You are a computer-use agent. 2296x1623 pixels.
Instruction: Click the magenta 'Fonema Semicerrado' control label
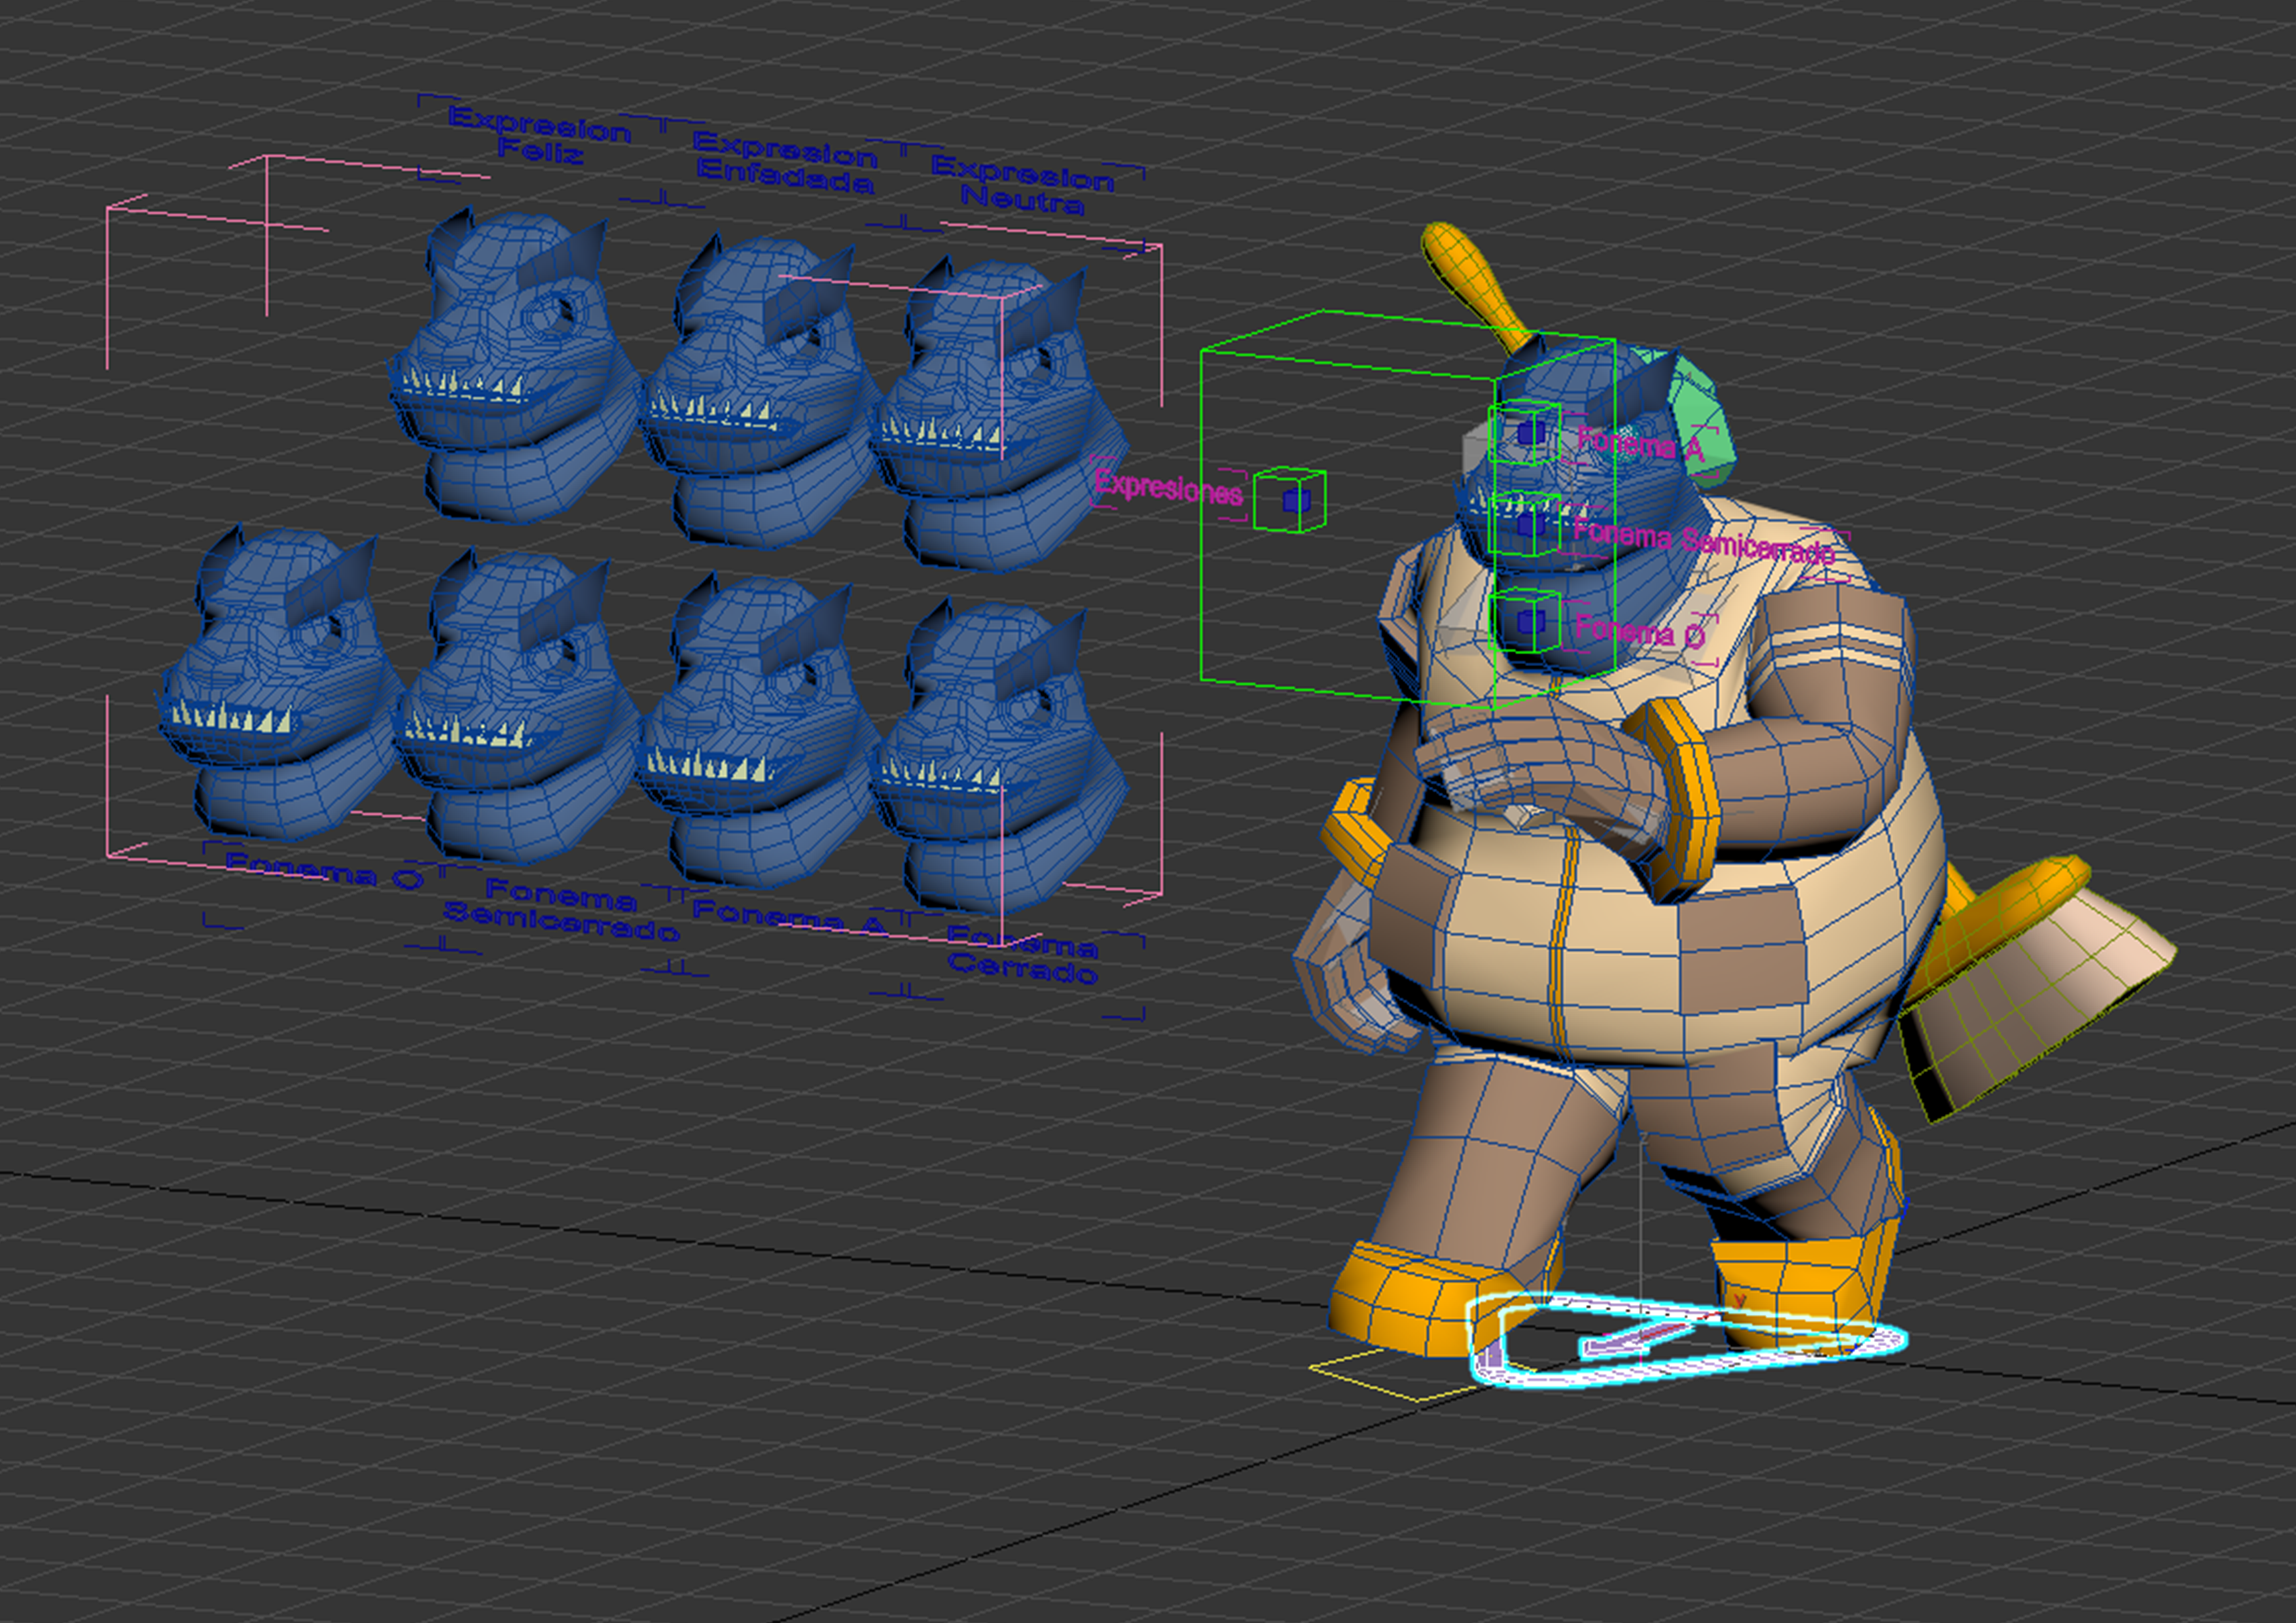(x=1703, y=540)
